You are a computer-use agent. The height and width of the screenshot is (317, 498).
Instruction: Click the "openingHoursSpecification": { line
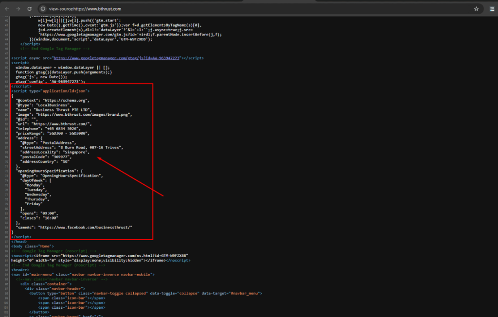49,171
